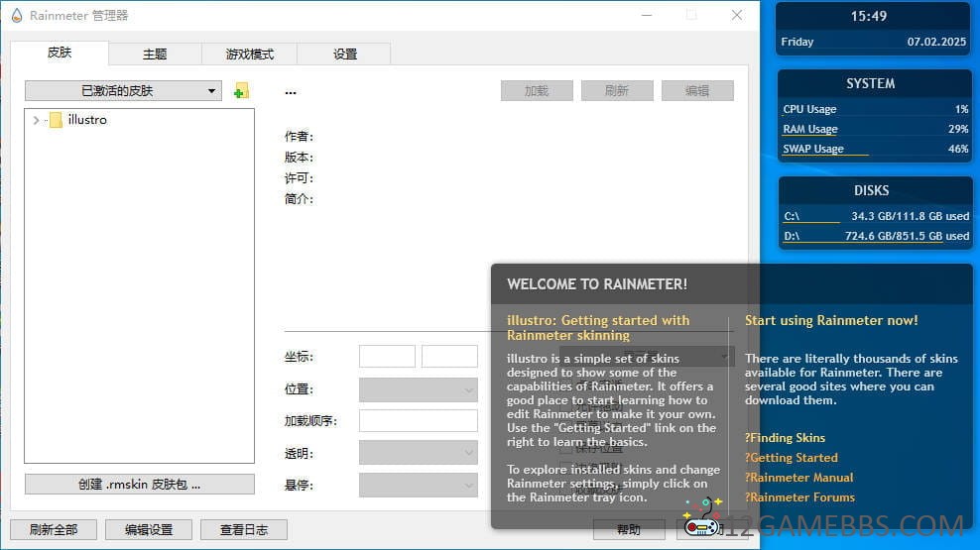Click the 编辑设置 button
Image resolution: width=980 pixels, height=550 pixels.
149,529
